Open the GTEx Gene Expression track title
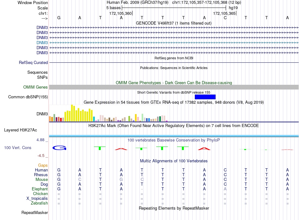This screenshot has height=220, width=299. point(174,102)
